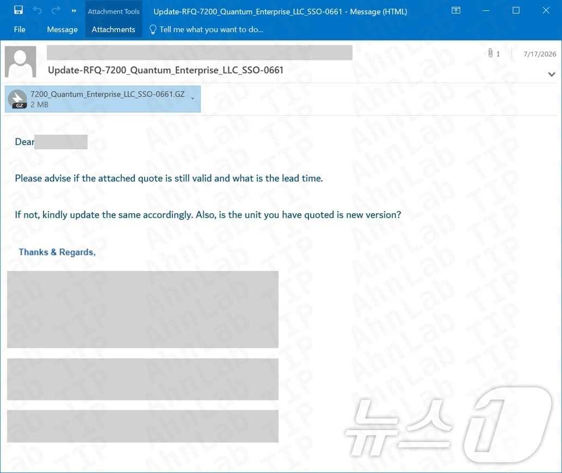Open the File menu
The height and width of the screenshot is (473, 562).
tap(20, 29)
